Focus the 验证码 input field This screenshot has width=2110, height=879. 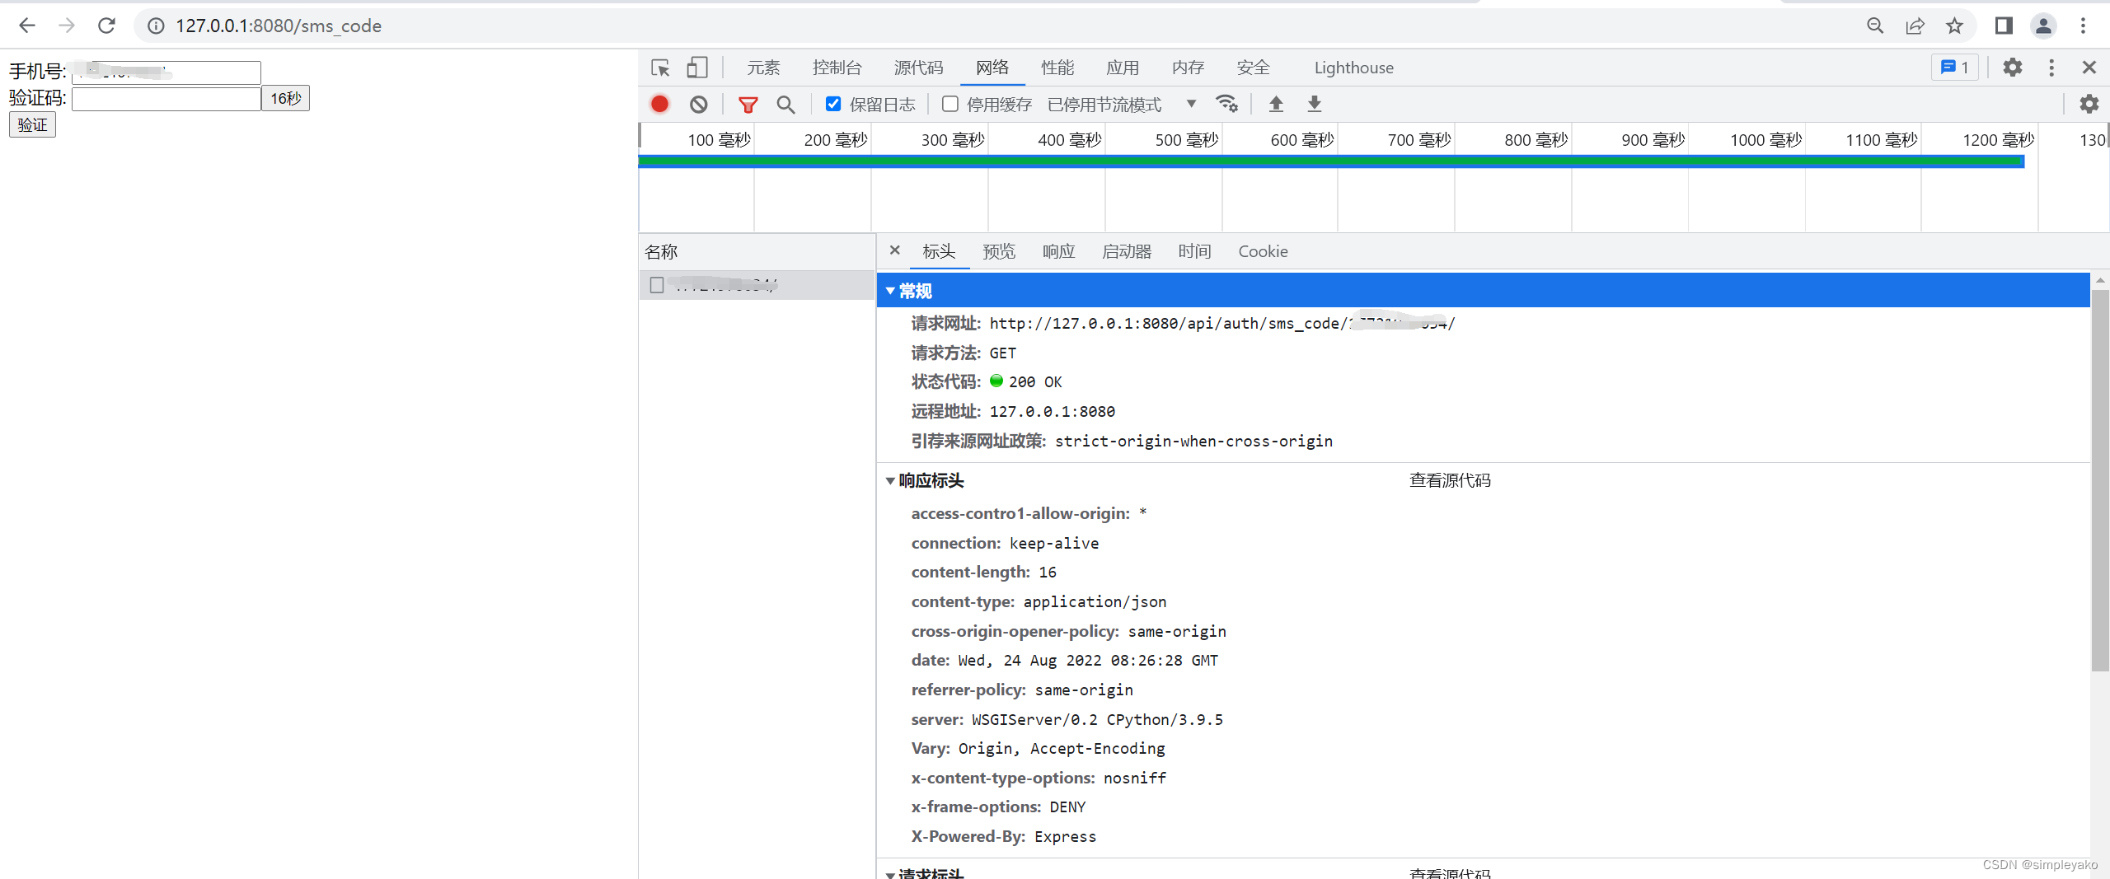166,99
